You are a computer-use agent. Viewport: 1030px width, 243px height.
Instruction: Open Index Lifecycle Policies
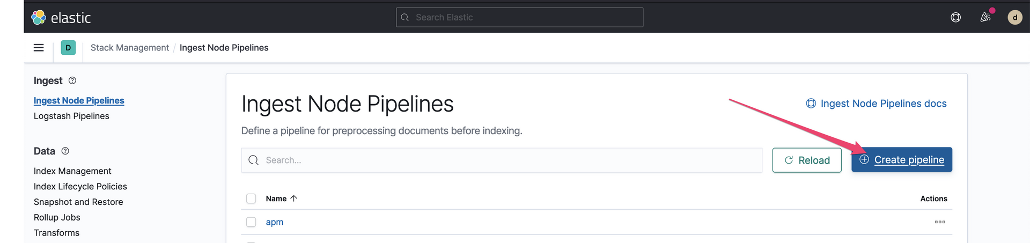coord(80,187)
